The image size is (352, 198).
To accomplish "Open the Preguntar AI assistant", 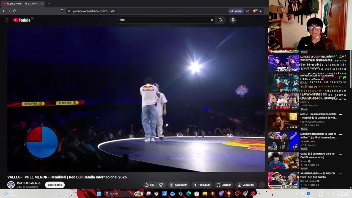I will coord(202,185).
